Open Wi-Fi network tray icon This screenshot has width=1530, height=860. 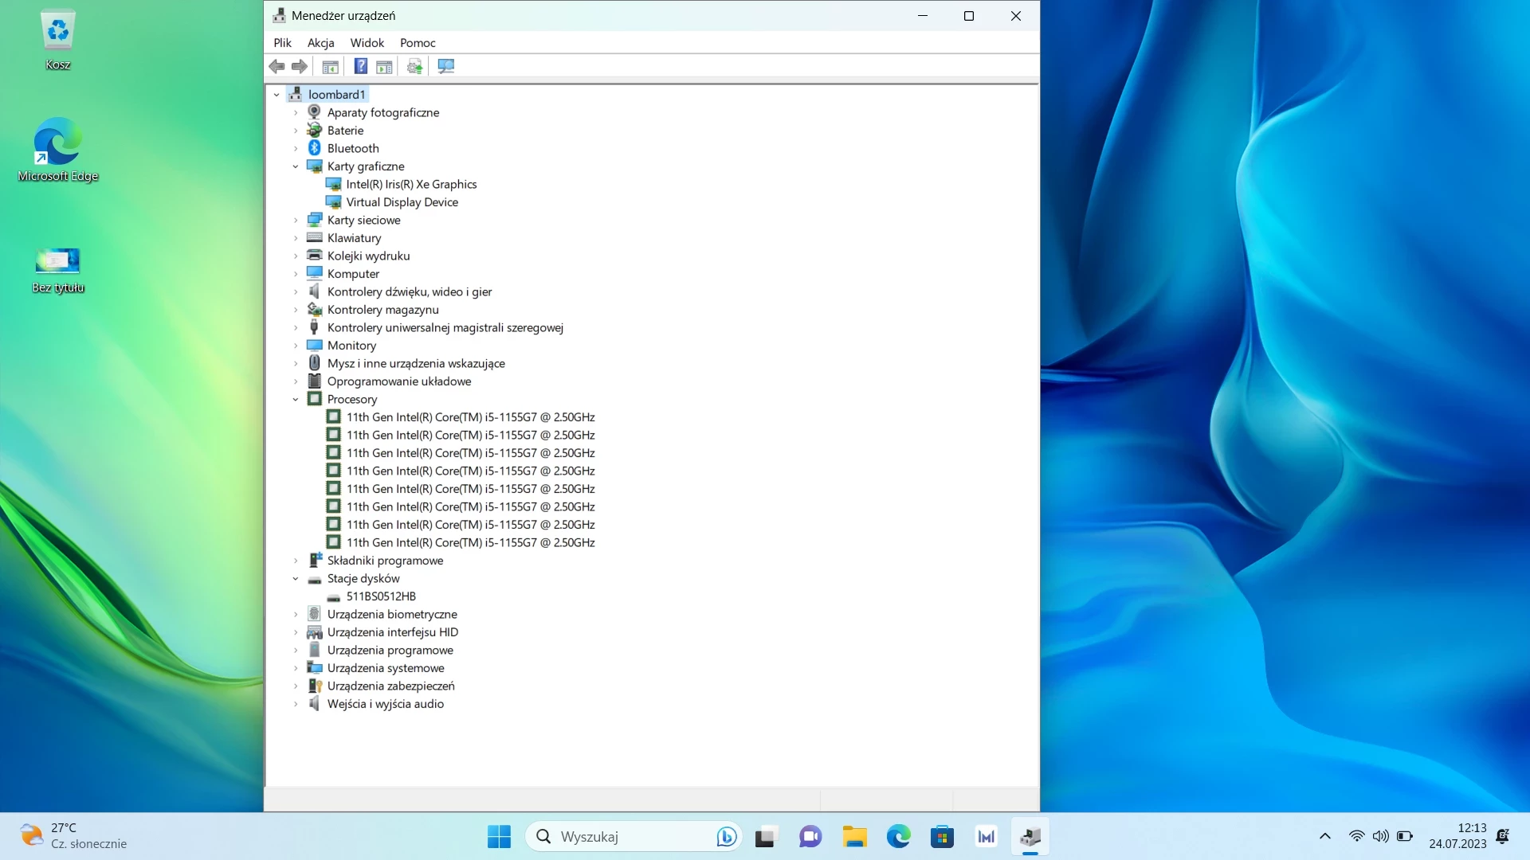click(x=1356, y=837)
